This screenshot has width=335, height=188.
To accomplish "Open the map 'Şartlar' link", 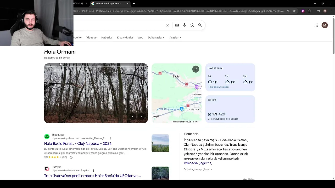I will coord(196,122).
